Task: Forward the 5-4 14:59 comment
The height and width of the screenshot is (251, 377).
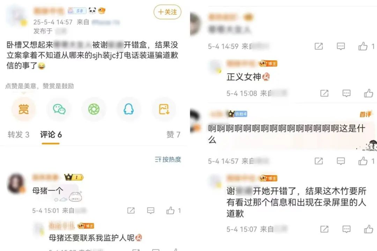Action: click(x=319, y=46)
